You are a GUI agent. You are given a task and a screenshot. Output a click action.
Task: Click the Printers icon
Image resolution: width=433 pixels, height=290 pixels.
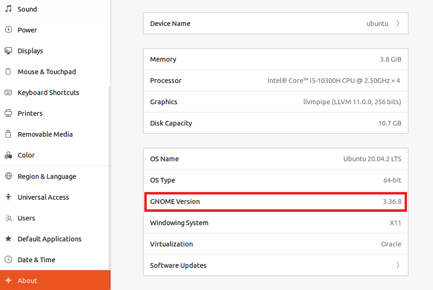pyautogui.click(x=8, y=113)
